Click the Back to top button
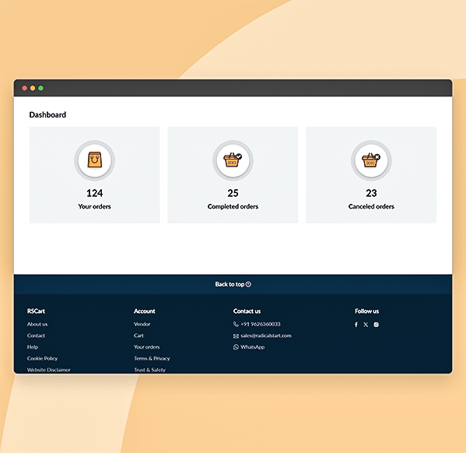Viewport: 466px width, 453px height. [233, 284]
